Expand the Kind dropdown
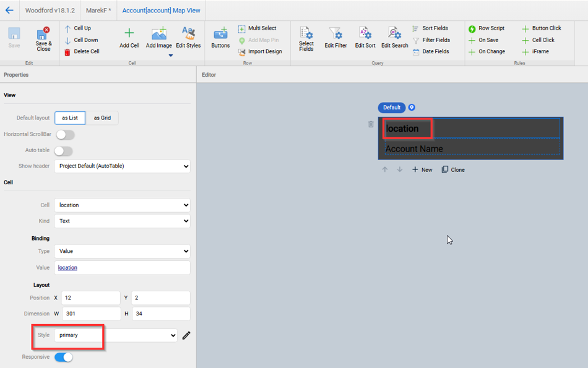 122,221
